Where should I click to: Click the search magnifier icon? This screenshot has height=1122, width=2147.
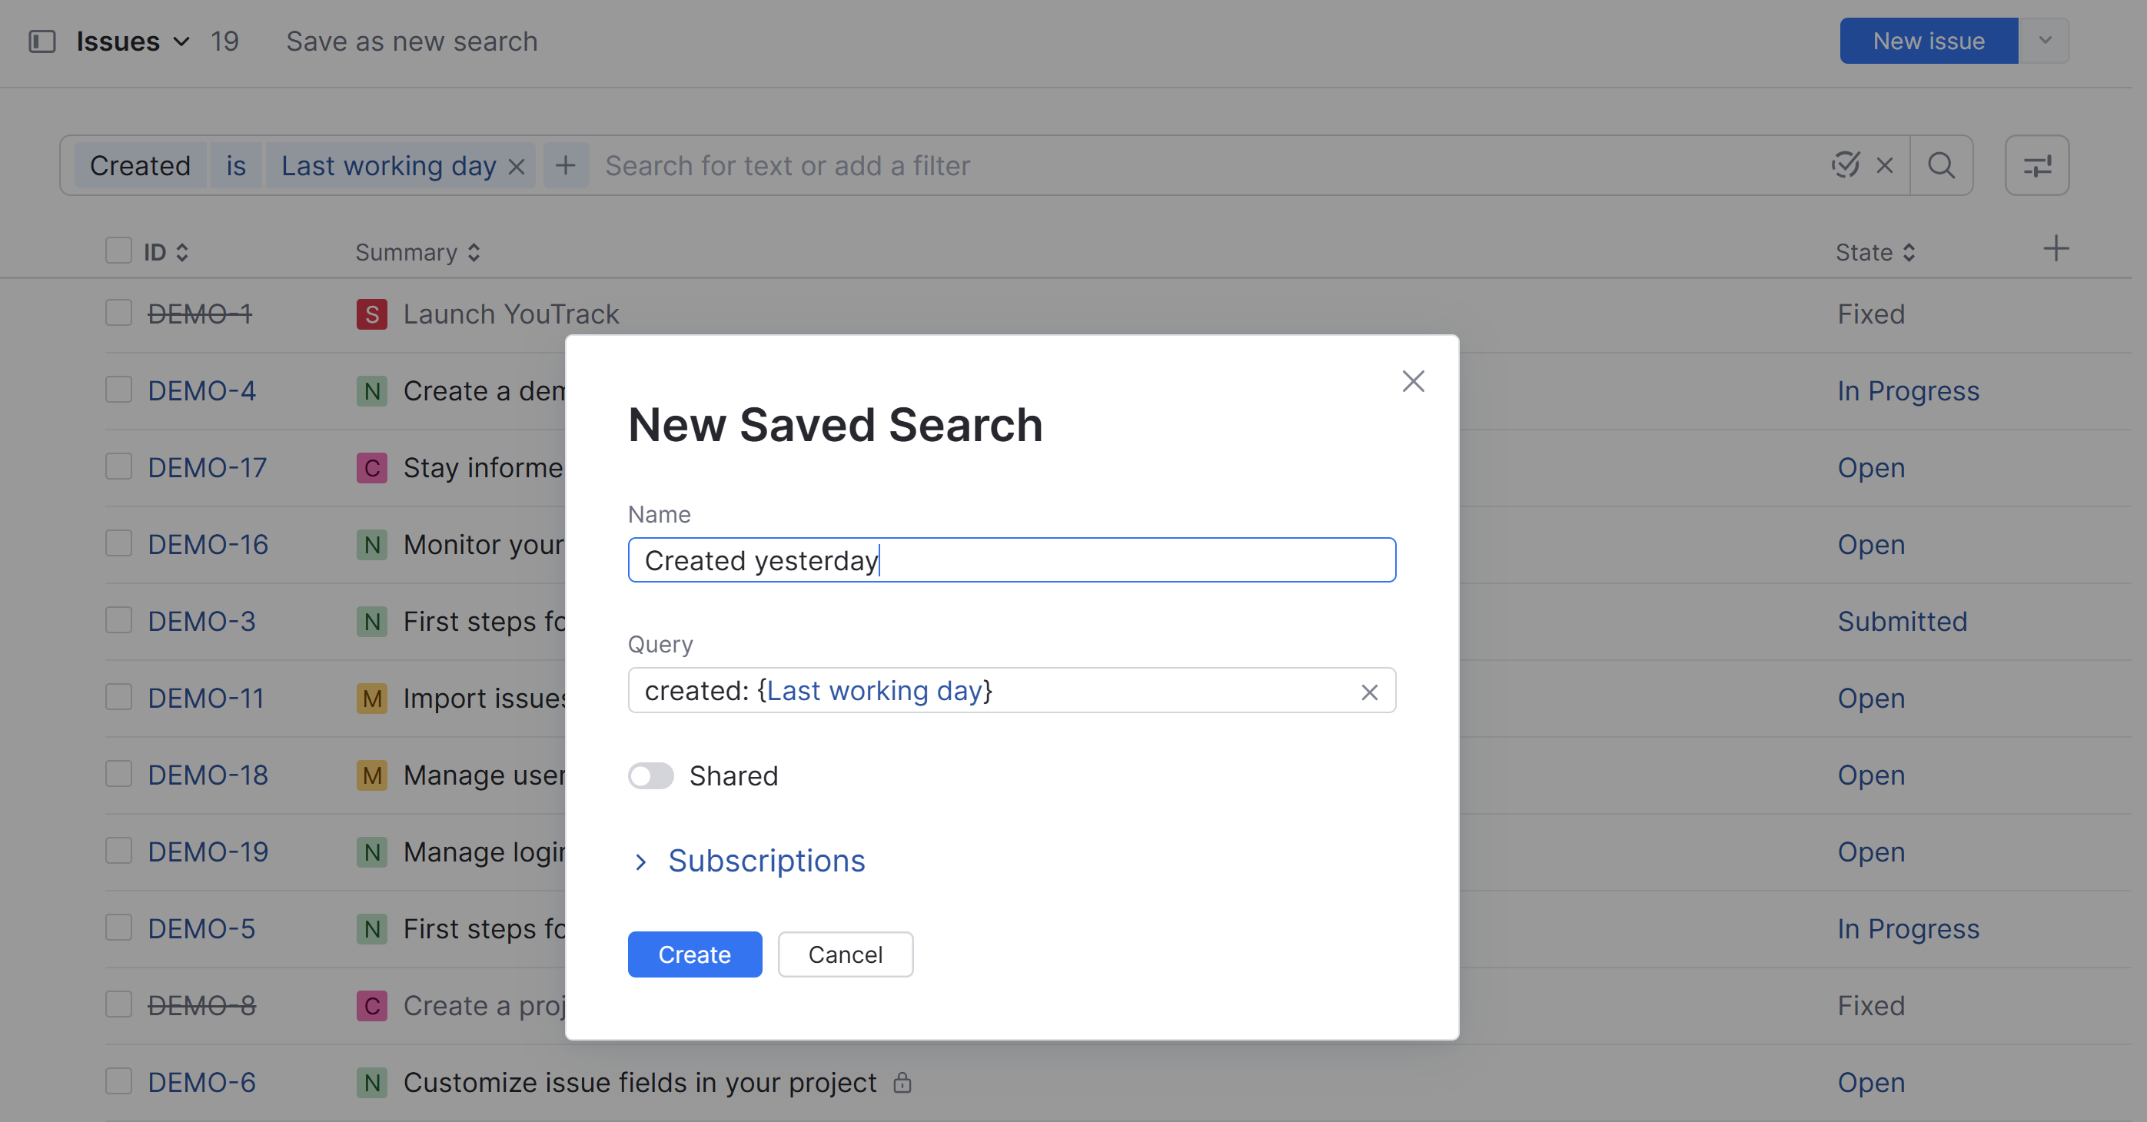point(1941,166)
